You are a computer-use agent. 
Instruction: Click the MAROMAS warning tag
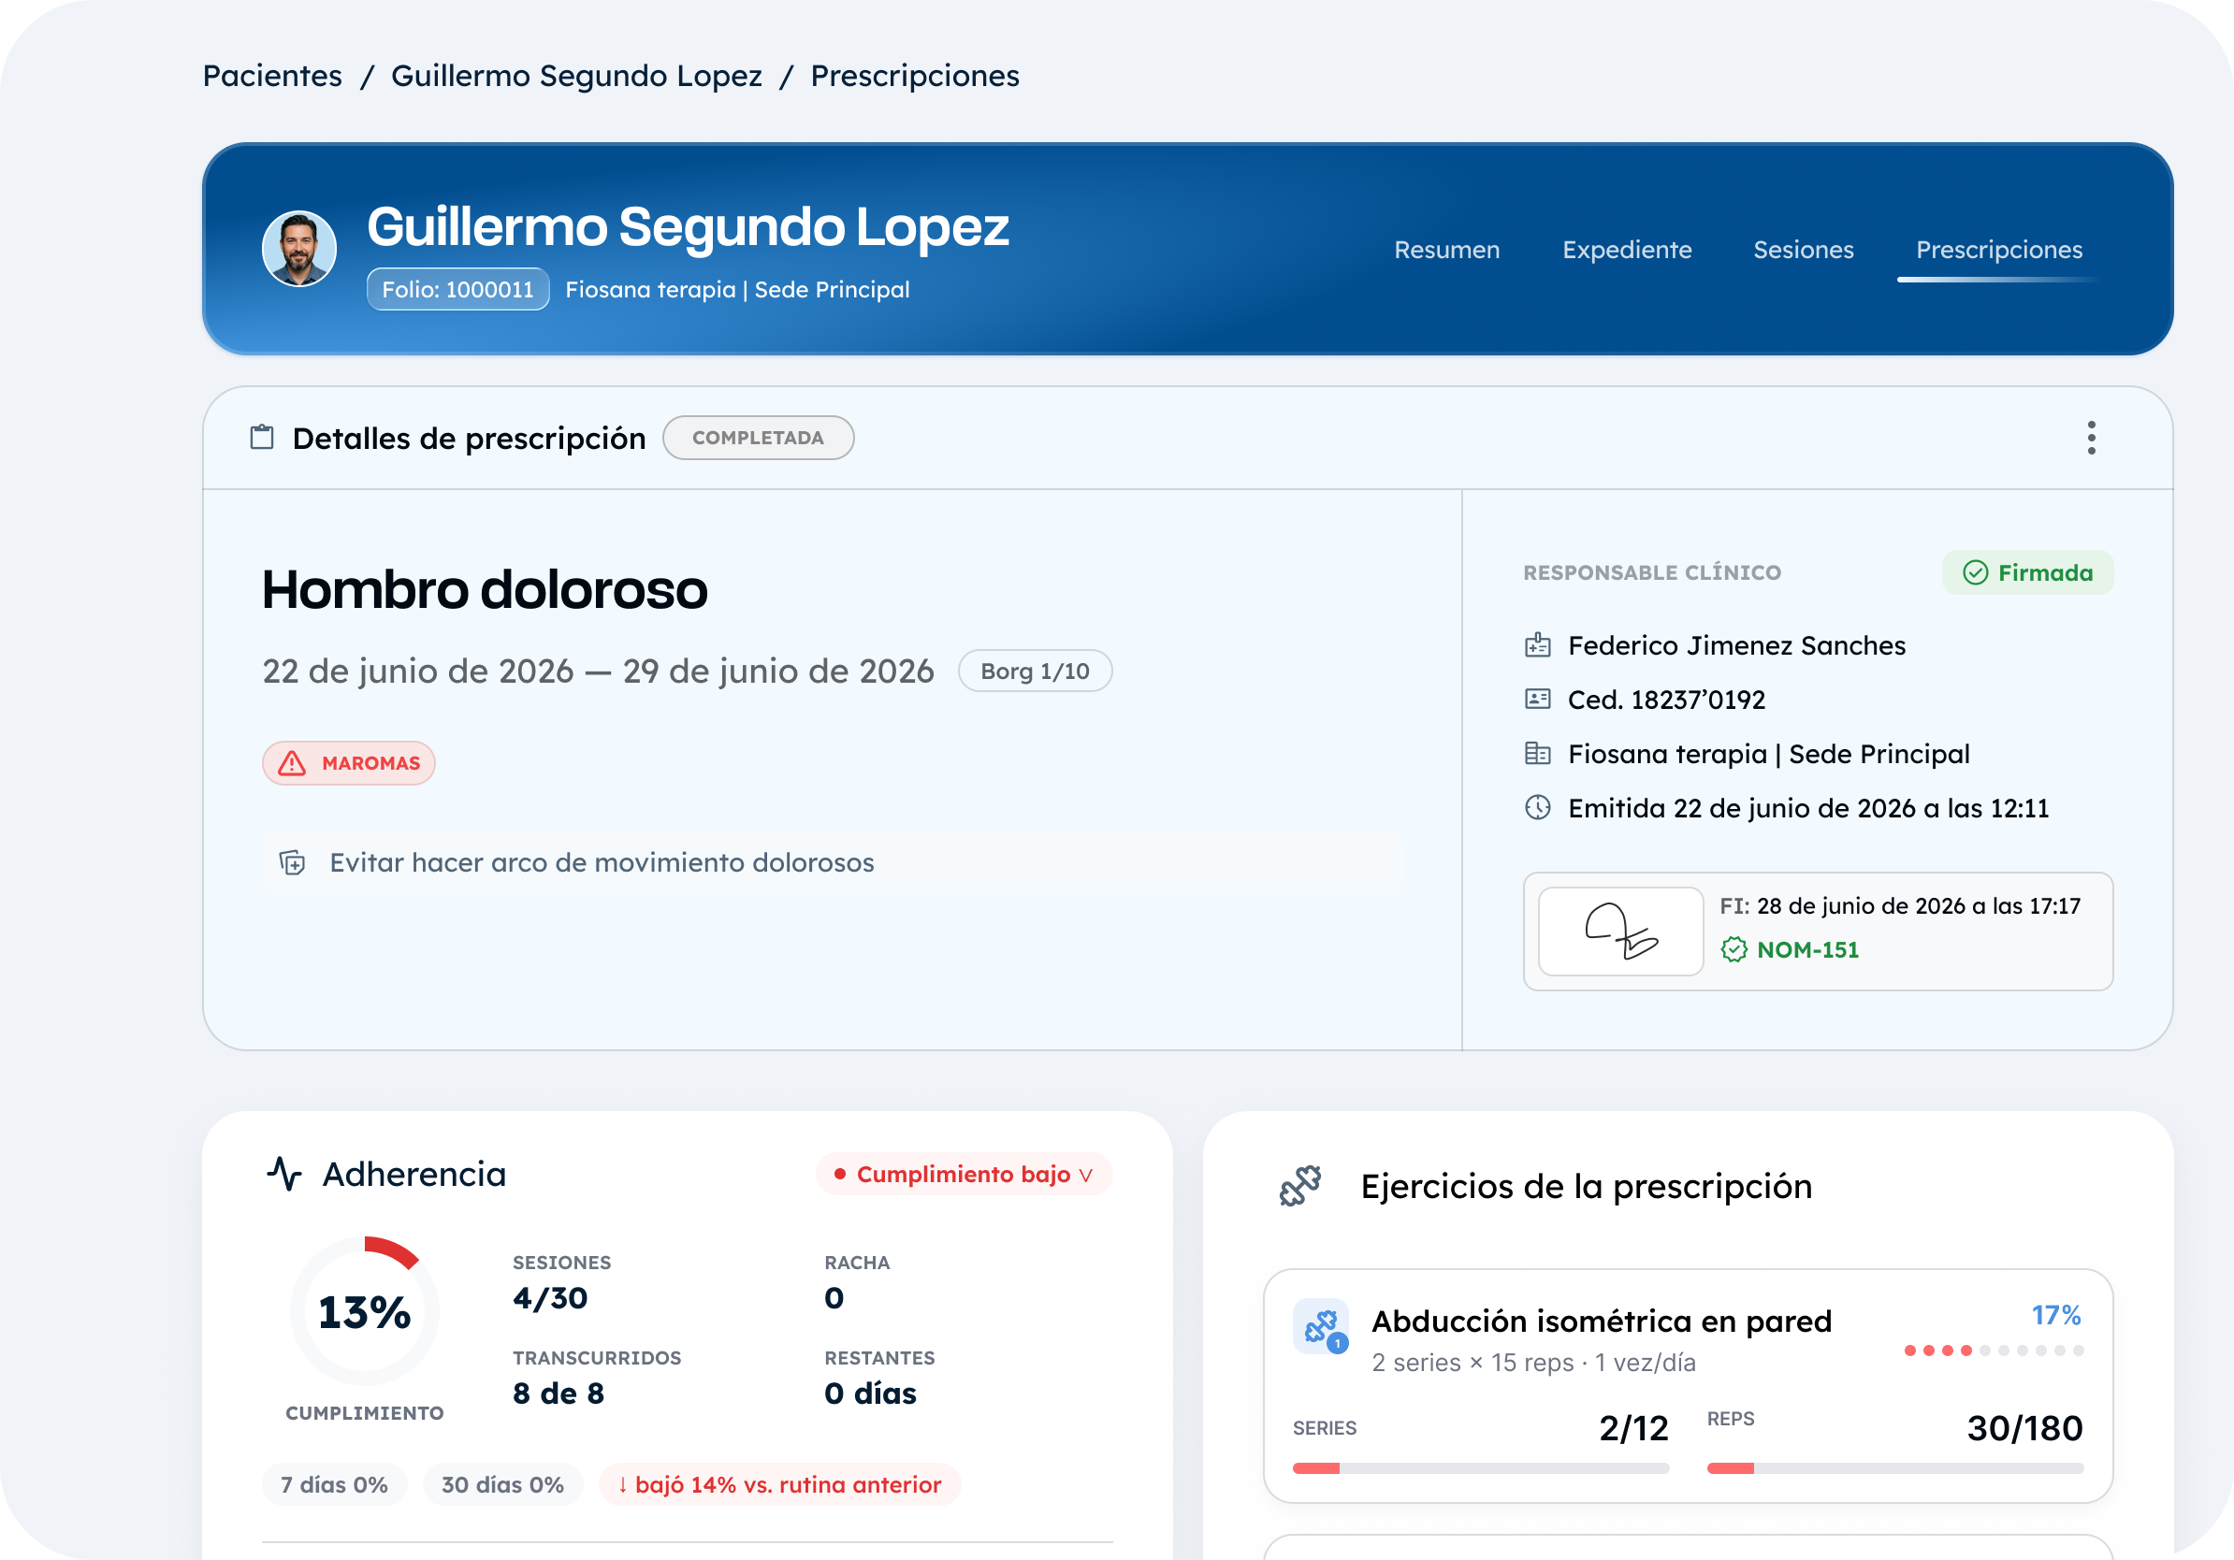tap(348, 763)
